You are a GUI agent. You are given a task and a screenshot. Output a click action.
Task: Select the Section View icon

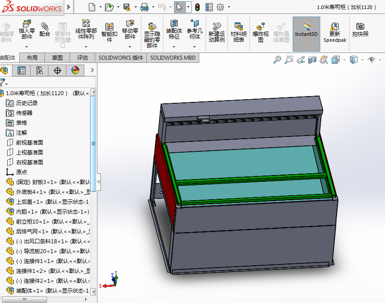pyautogui.click(x=312, y=60)
